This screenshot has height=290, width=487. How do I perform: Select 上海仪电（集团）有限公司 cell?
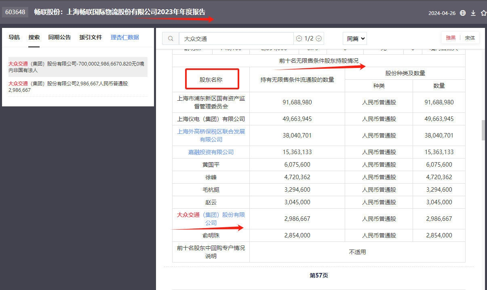point(211,119)
